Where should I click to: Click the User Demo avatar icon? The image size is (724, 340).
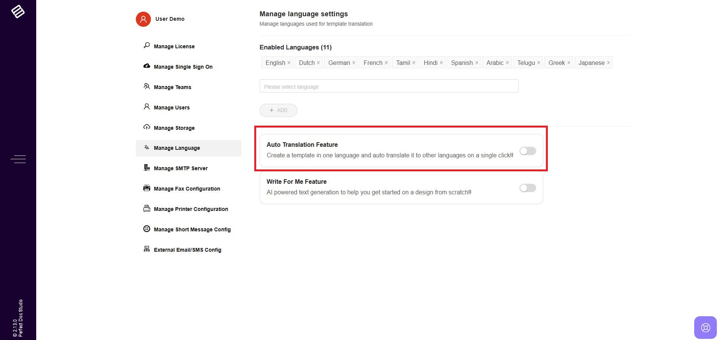point(143,19)
